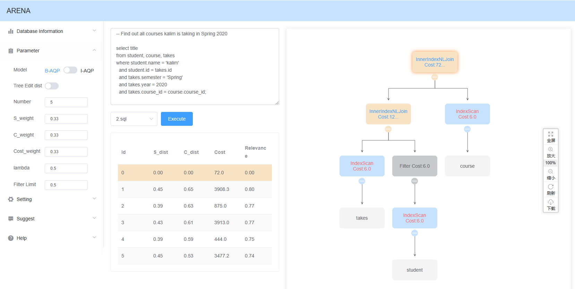Viewport: 575px width, 289px height.
Task: Enable the Tree Edit dist switch
Action: coord(52,86)
